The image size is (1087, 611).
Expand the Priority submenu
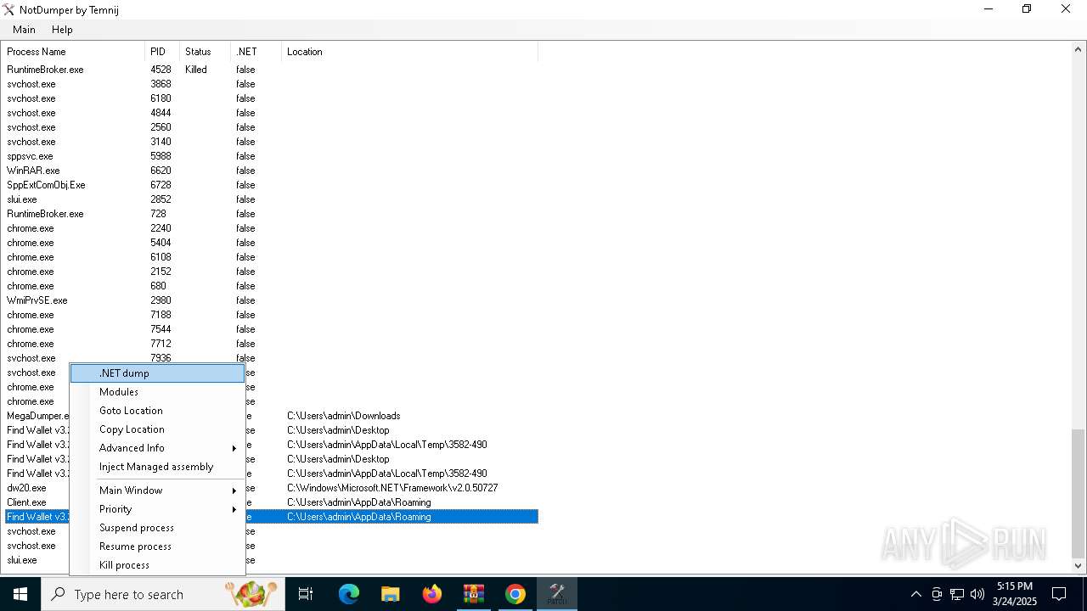pyautogui.click(x=158, y=509)
